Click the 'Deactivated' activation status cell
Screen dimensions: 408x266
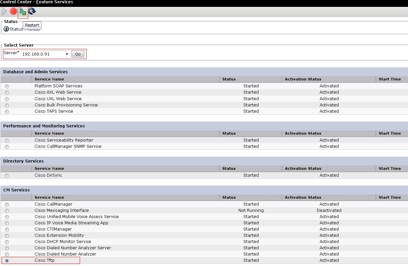point(329,211)
